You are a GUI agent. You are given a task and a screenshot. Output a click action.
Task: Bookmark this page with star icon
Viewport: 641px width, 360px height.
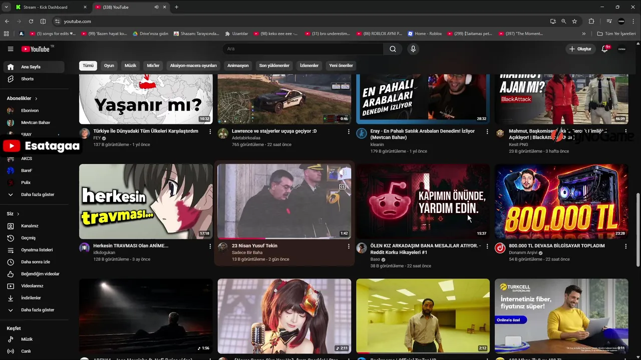click(x=574, y=21)
